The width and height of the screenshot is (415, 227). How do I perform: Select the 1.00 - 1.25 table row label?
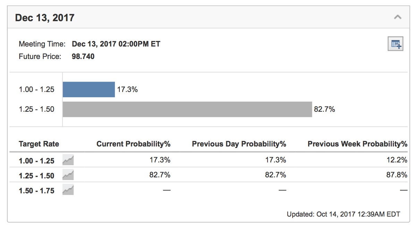(36, 161)
